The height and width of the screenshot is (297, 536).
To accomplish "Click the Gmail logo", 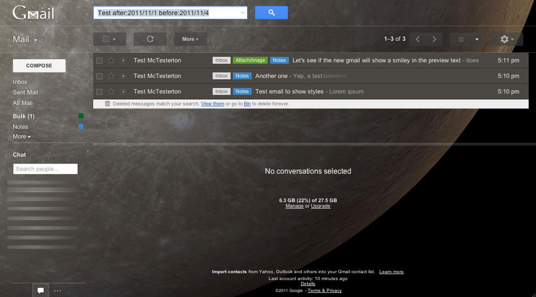I will tap(33, 13).
